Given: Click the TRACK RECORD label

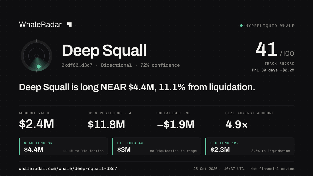Looking at the screenshot, I should (279, 64).
